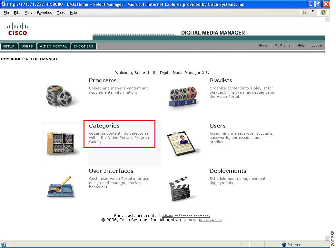Image resolution: width=336 pixels, height=248 pixels.
Task: Select the ENCODERS tab
Action: [x=84, y=46]
